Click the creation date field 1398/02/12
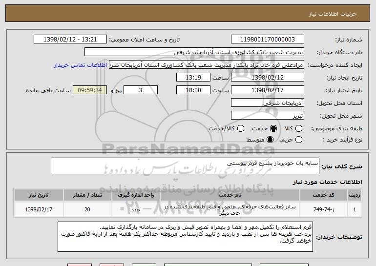Screen dimensions: 376x266 click(x=268, y=77)
